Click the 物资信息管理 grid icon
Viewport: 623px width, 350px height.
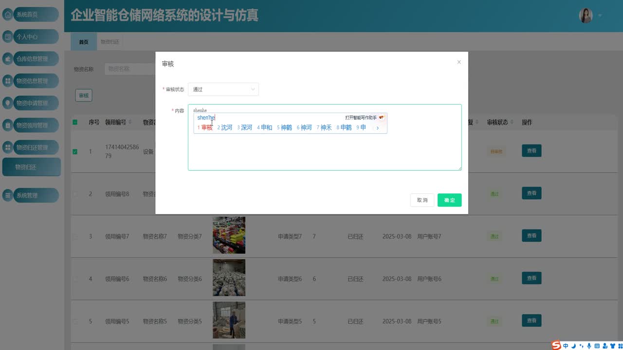tap(8, 81)
